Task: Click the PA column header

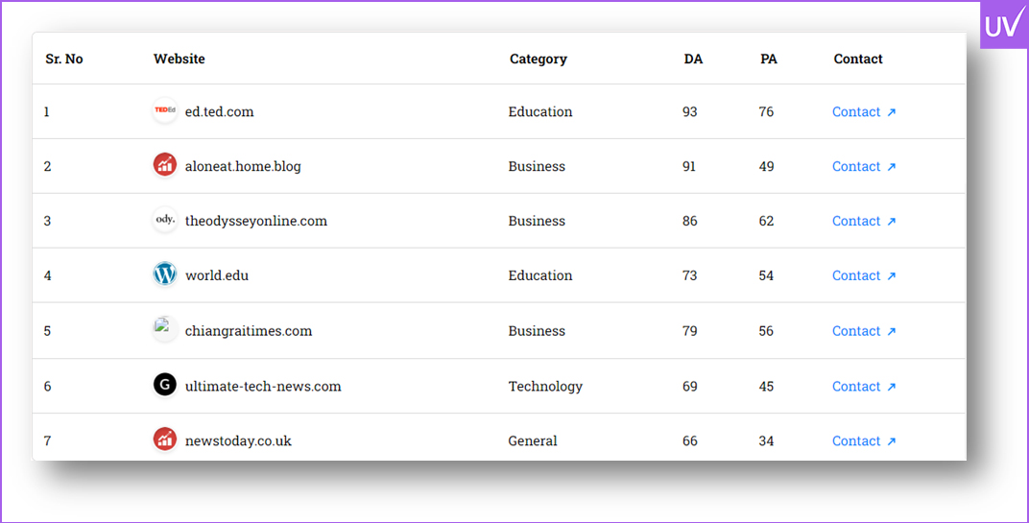Action: 769,59
